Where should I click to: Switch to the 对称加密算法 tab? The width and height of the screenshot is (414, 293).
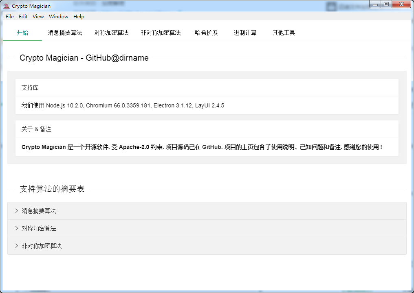tap(111, 33)
